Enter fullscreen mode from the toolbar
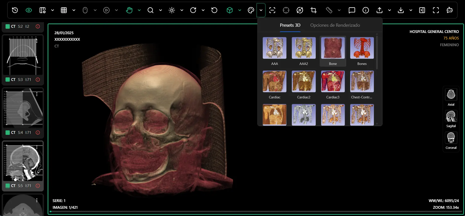Viewport: 465px width, 216px height. tap(436, 10)
